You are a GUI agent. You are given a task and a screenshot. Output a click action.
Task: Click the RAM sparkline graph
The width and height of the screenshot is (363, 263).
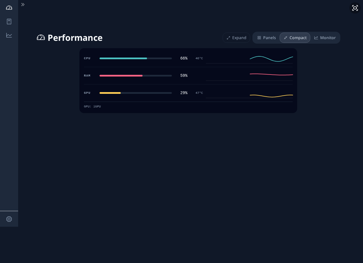249,76
